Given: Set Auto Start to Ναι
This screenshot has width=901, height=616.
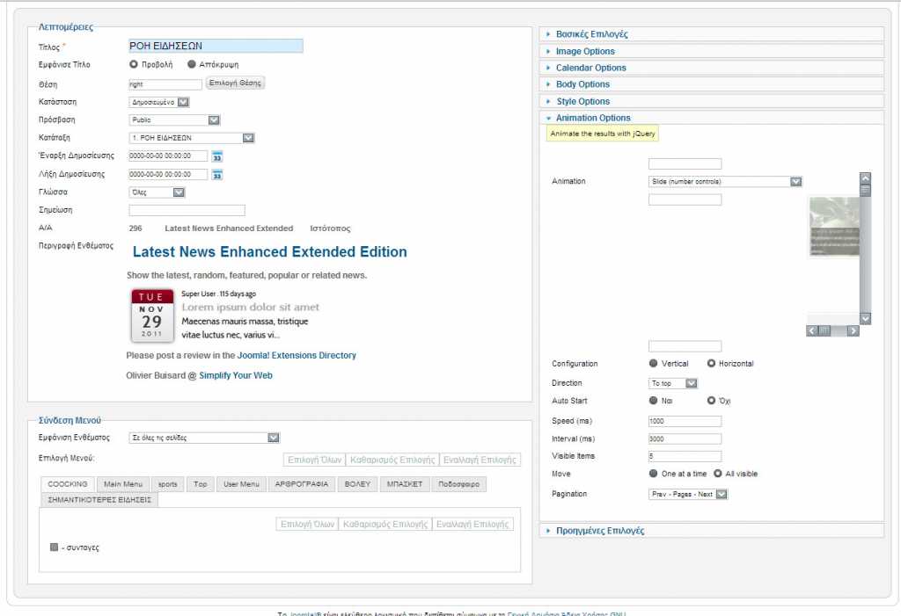Looking at the screenshot, I should (653, 401).
